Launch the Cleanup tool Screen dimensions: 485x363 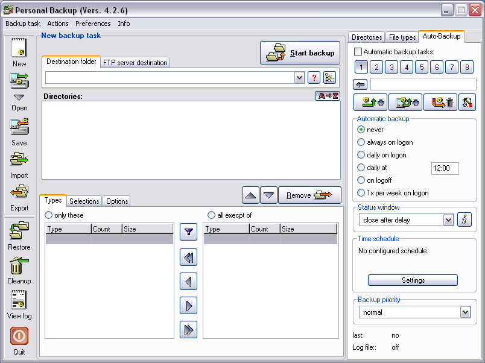[19, 265]
